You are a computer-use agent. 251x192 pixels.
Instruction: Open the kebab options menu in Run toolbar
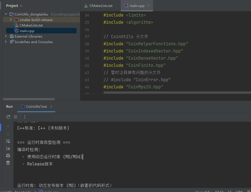click(x=24, y=117)
